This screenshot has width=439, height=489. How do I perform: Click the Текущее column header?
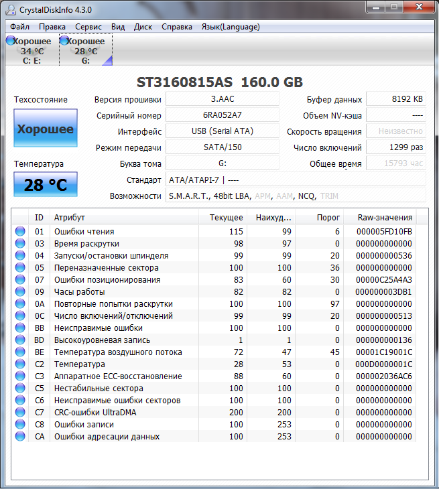(x=223, y=217)
